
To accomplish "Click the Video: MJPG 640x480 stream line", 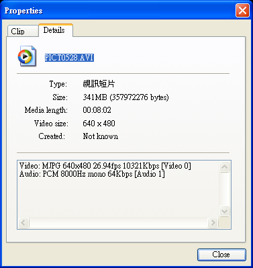I will point(105,166).
